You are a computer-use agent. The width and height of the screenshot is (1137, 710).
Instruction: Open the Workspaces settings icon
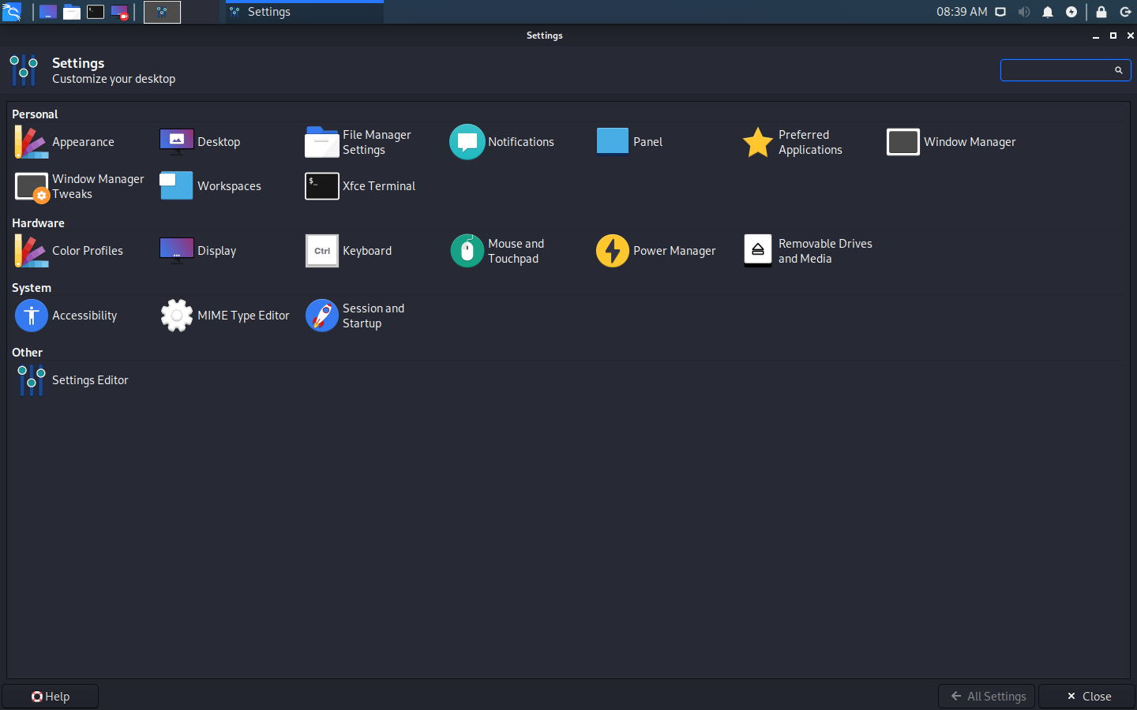pyautogui.click(x=176, y=186)
